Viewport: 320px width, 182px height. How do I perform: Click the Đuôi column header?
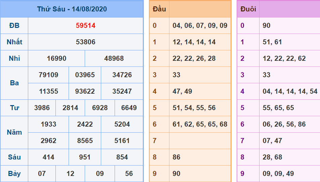pos(248,9)
